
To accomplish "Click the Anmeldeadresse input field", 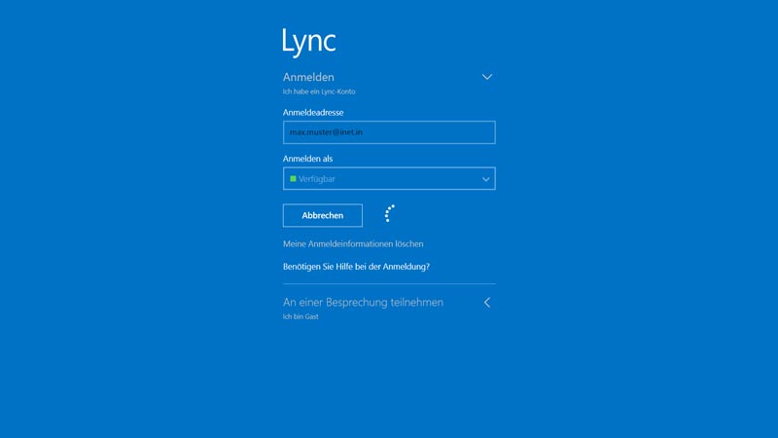I will [x=389, y=132].
